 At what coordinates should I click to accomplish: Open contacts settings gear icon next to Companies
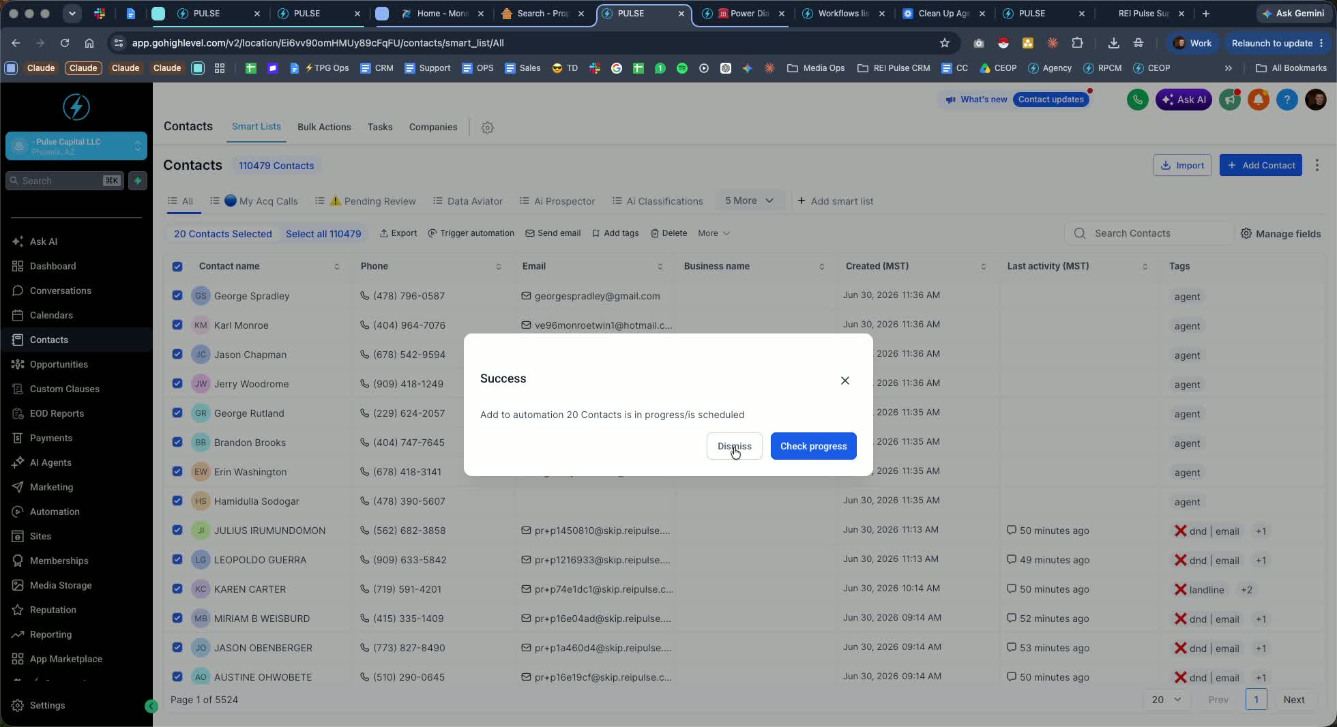pyautogui.click(x=487, y=128)
